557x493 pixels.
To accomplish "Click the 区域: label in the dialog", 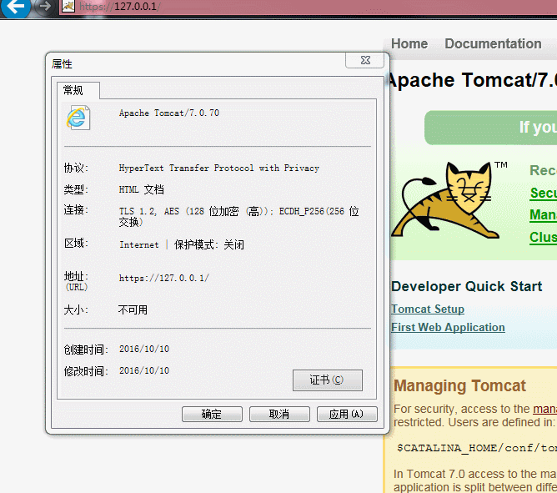I will click(x=76, y=243).
